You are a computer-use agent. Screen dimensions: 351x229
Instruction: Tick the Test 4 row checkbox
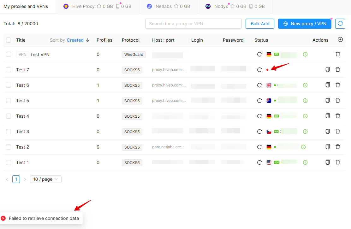pyautogui.click(x=9, y=116)
